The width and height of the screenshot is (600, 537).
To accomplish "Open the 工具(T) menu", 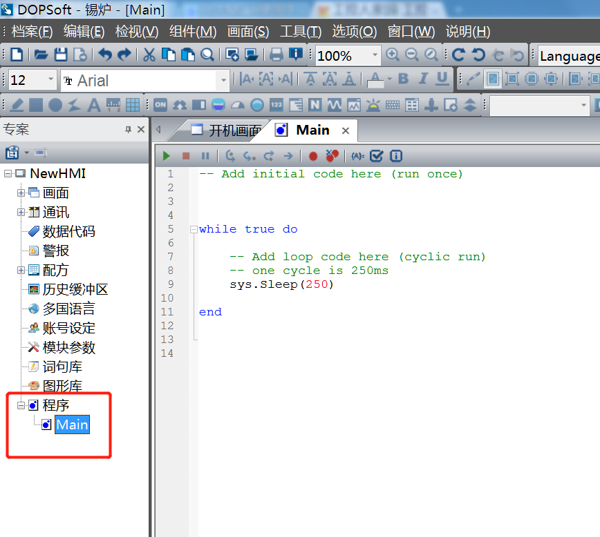I will (x=301, y=32).
